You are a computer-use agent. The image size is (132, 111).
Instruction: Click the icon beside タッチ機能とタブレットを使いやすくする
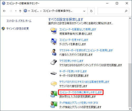point(54,105)
